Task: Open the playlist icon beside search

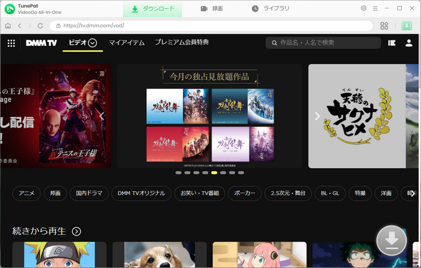Action: (x=392, y=43)
